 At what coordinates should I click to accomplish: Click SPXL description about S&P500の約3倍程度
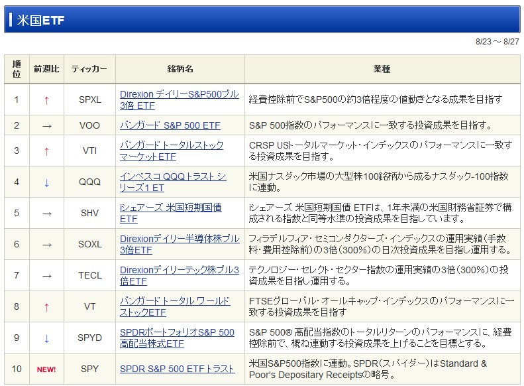pyautogui.click(x=376, y=99)
